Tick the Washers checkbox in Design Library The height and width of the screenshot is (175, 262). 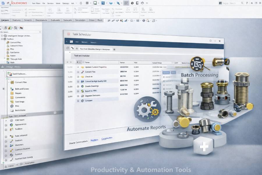coord(6,146)
